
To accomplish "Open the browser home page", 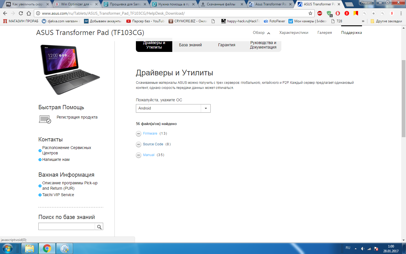I will coord(29,13).
